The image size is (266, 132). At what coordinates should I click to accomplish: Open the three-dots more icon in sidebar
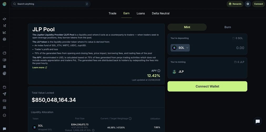click(4, 115)
